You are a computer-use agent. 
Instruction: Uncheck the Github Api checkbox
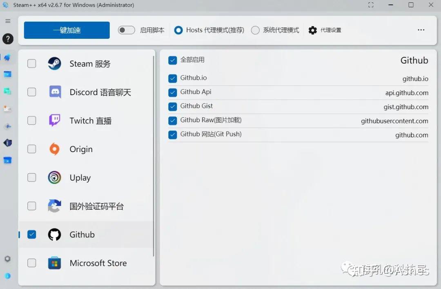click(x=172, y=92)
